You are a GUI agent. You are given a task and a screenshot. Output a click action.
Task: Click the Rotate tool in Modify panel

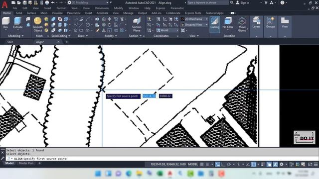[x=110, y=25]
